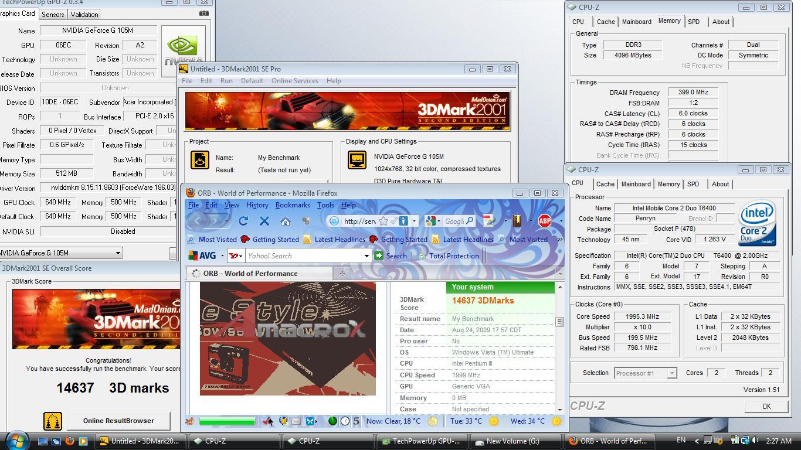Click the Online ResultBrowser button

click(x=118, y=421)
